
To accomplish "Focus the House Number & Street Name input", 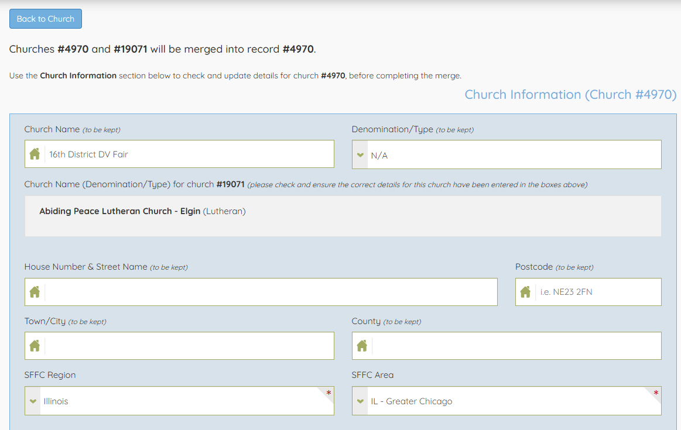I will point(269,292).
